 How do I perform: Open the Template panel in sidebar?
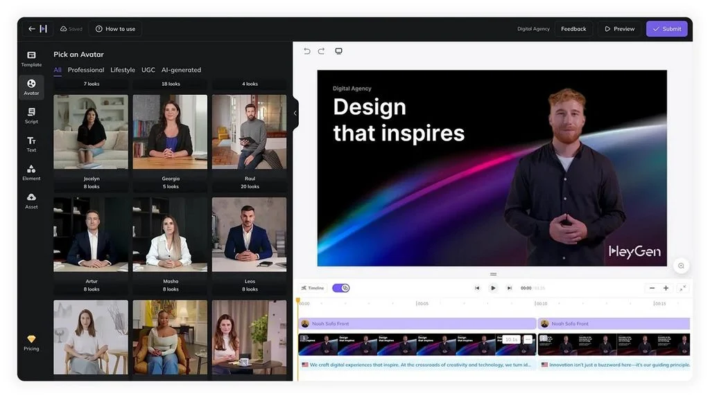pyautogui.click(x=31, y=59)
